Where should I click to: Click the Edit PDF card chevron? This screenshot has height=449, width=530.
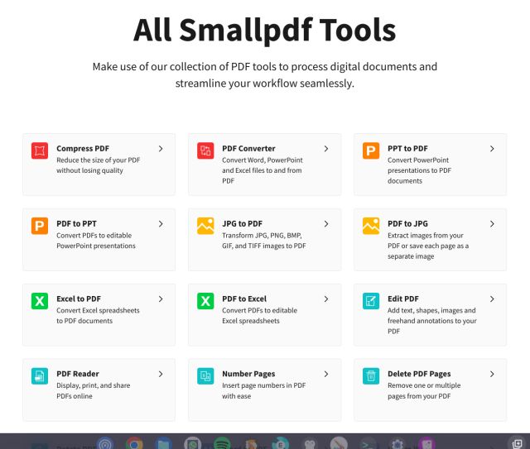(492, 299)
